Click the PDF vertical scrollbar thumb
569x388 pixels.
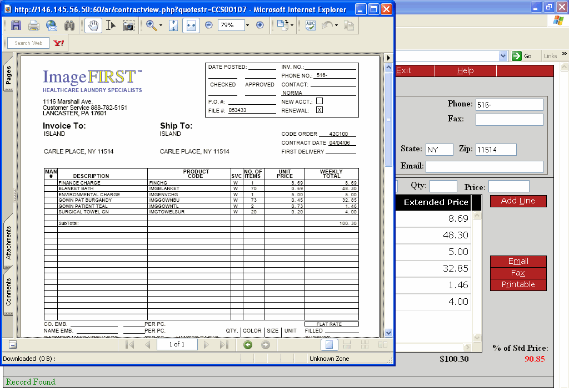[x=388, y=119]
